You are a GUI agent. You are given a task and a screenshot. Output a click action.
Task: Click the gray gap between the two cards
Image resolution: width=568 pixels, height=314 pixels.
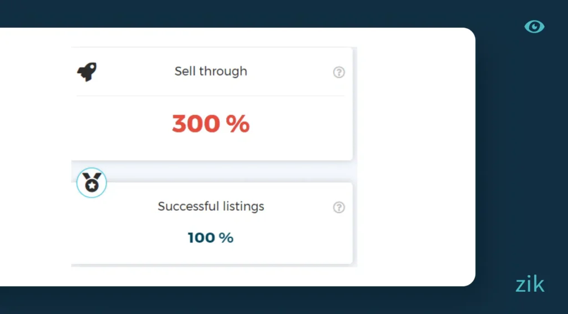[x=222, y=171]
